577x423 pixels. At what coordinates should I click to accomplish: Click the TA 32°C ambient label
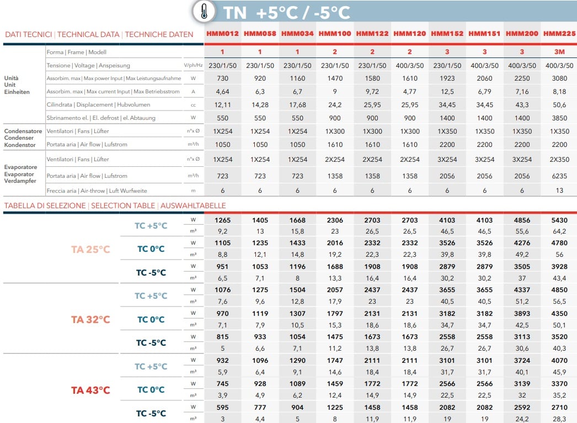click(90, 320)
